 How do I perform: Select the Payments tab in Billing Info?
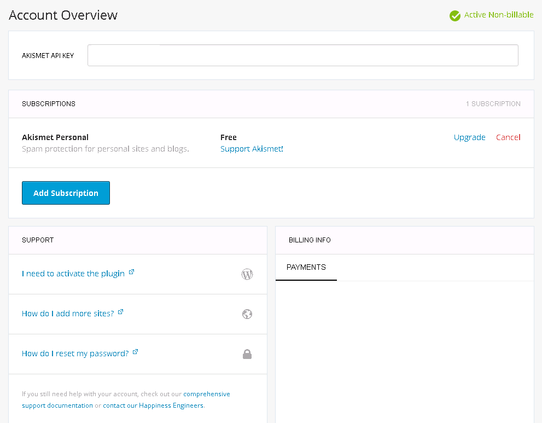tap(306, 267)
